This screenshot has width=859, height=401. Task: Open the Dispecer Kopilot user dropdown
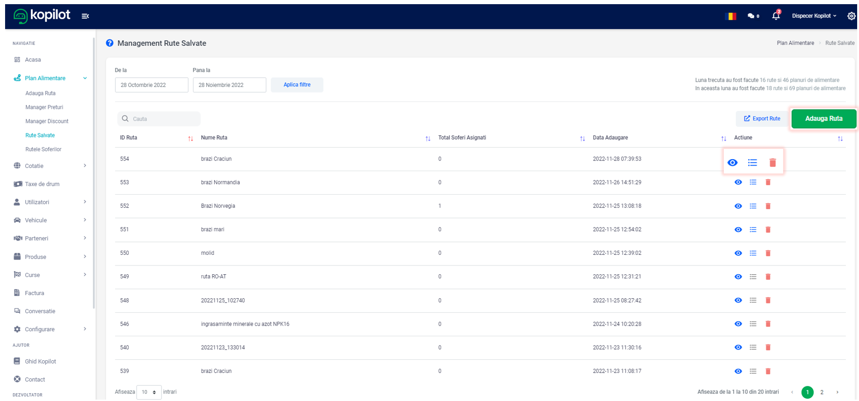pos(814,16)
